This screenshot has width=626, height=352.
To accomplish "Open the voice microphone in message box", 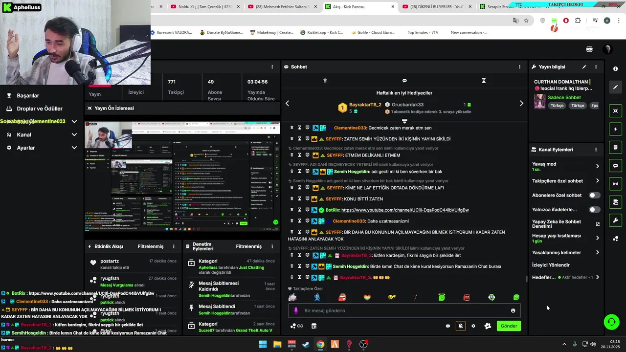I will 295,310.
